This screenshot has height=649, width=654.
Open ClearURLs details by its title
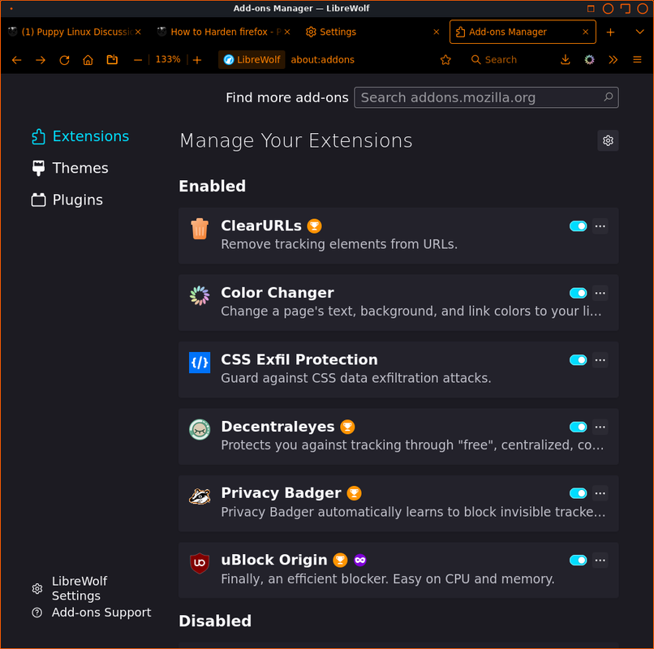tap(261, 226)
